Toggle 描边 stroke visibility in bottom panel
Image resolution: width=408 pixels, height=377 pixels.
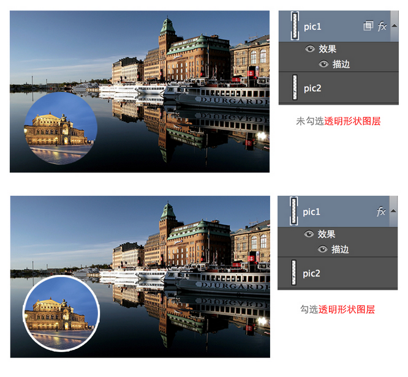click(x=322, y=249)
